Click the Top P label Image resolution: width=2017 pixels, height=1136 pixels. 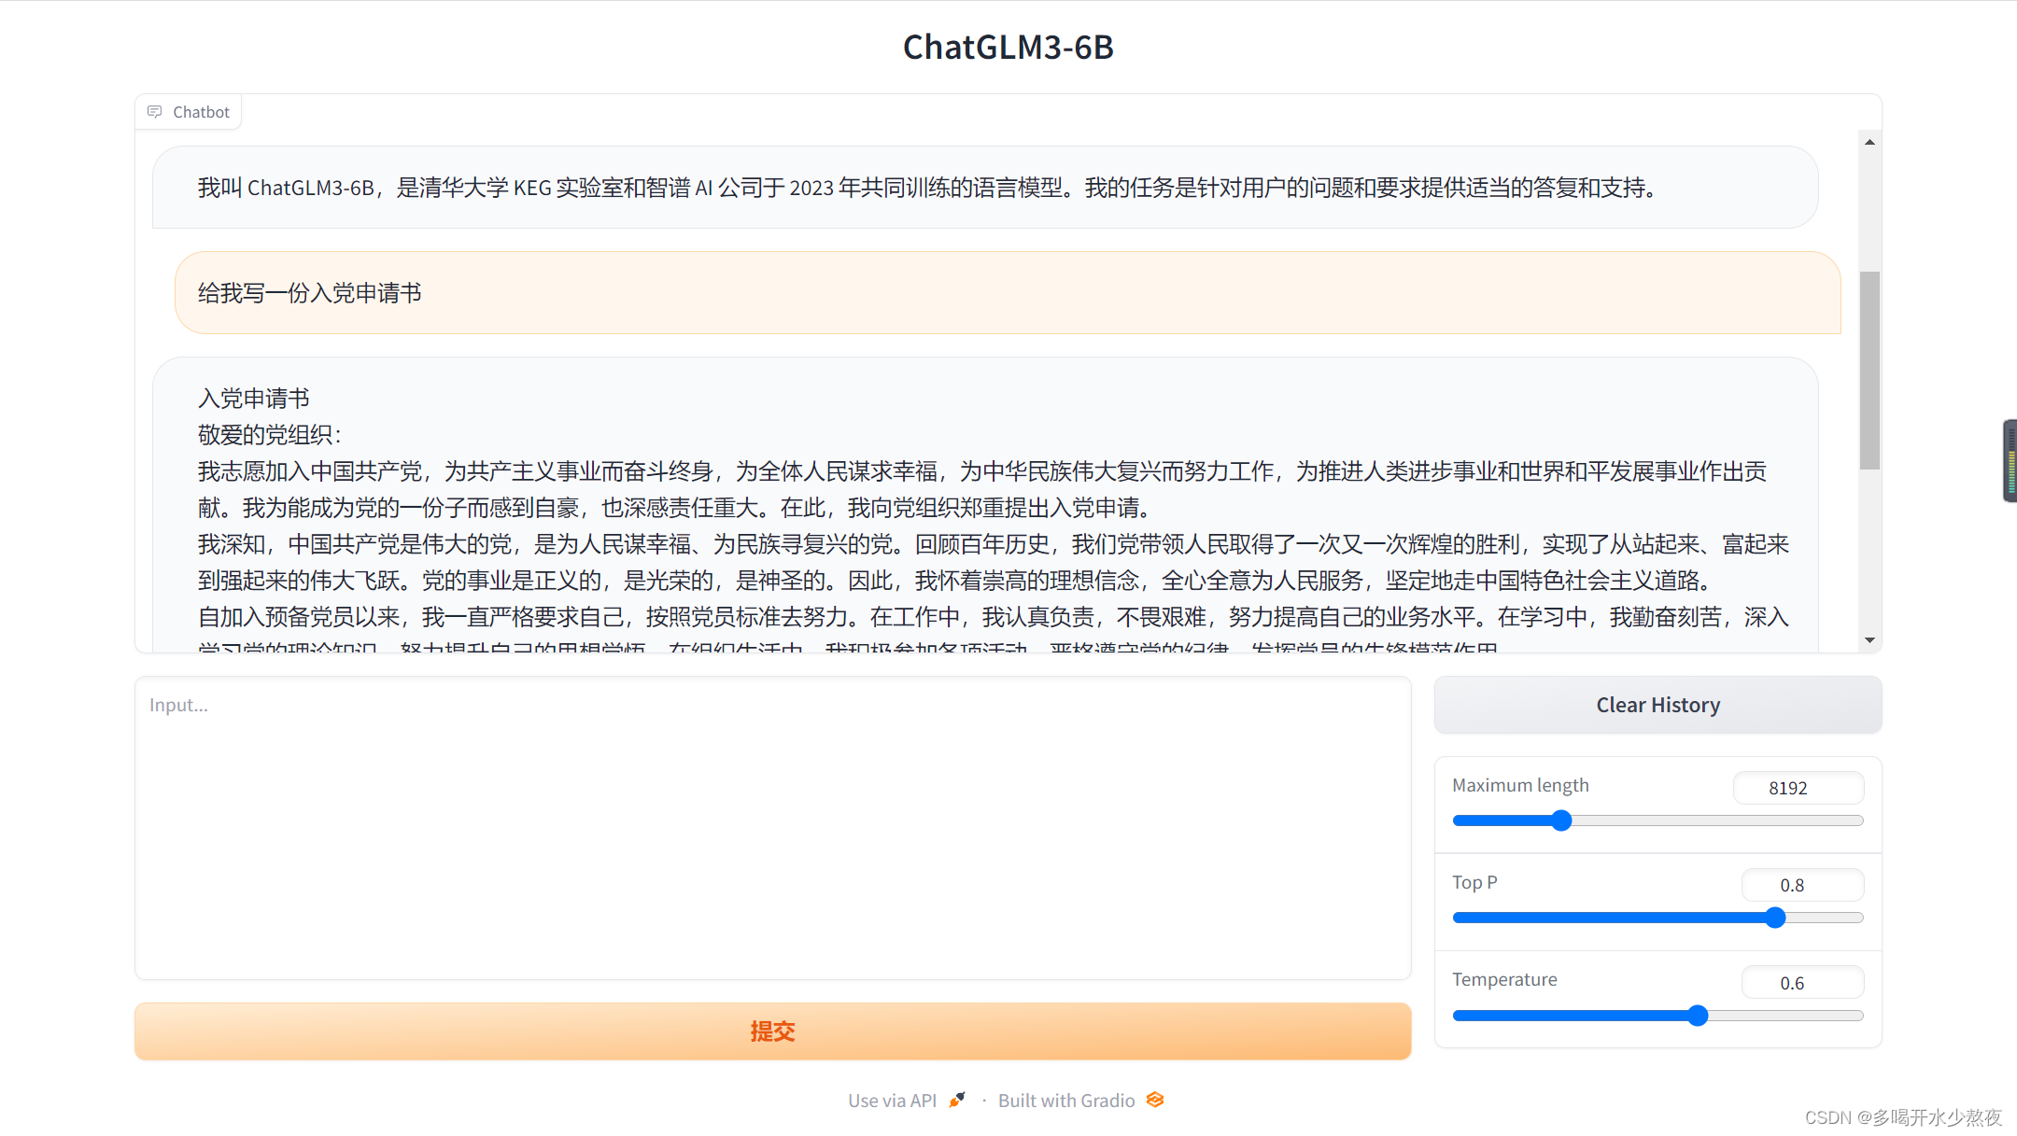(x=1474, y=882)
